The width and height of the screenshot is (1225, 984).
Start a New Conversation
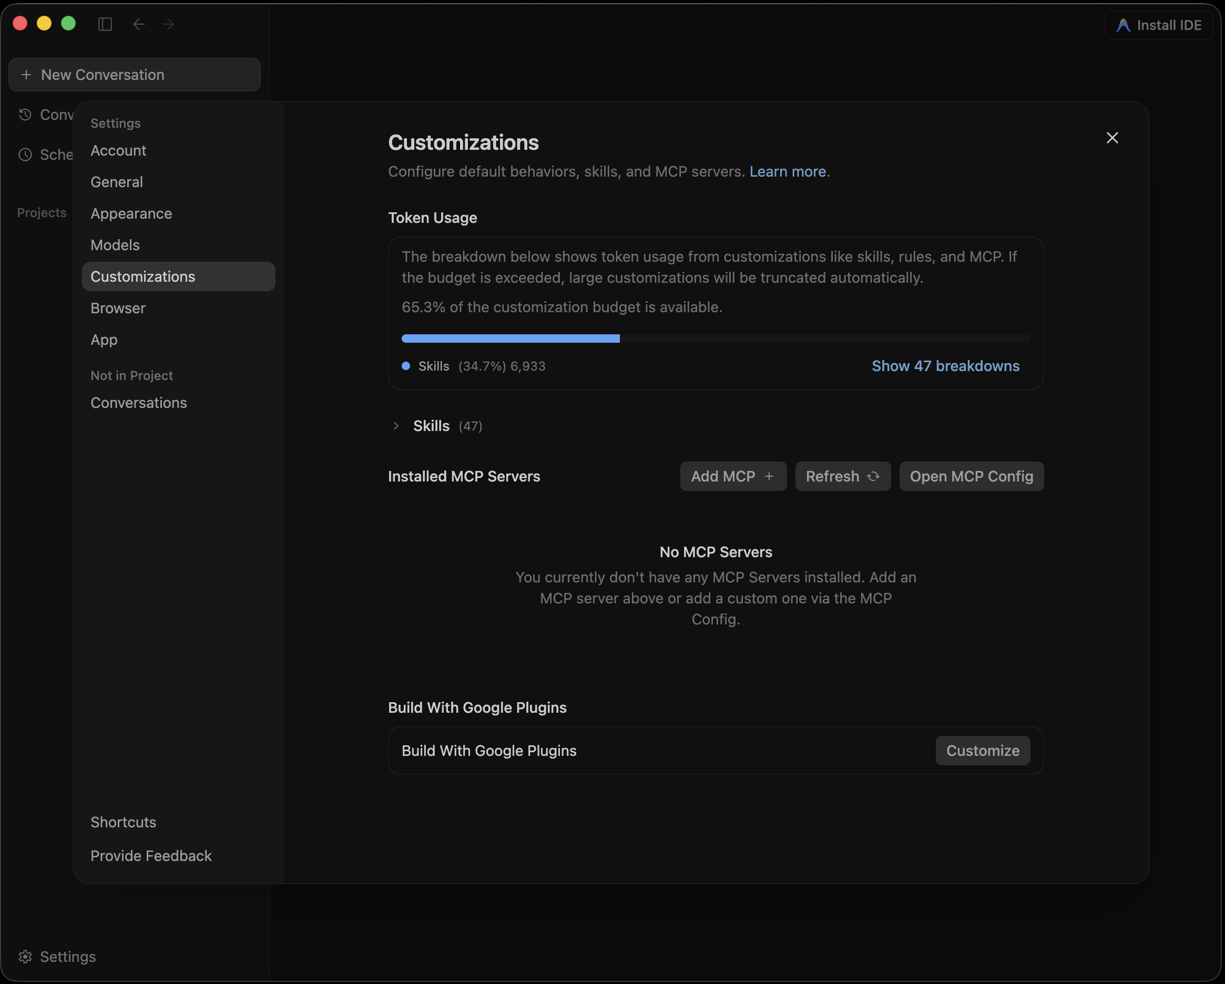click(135, 75)
